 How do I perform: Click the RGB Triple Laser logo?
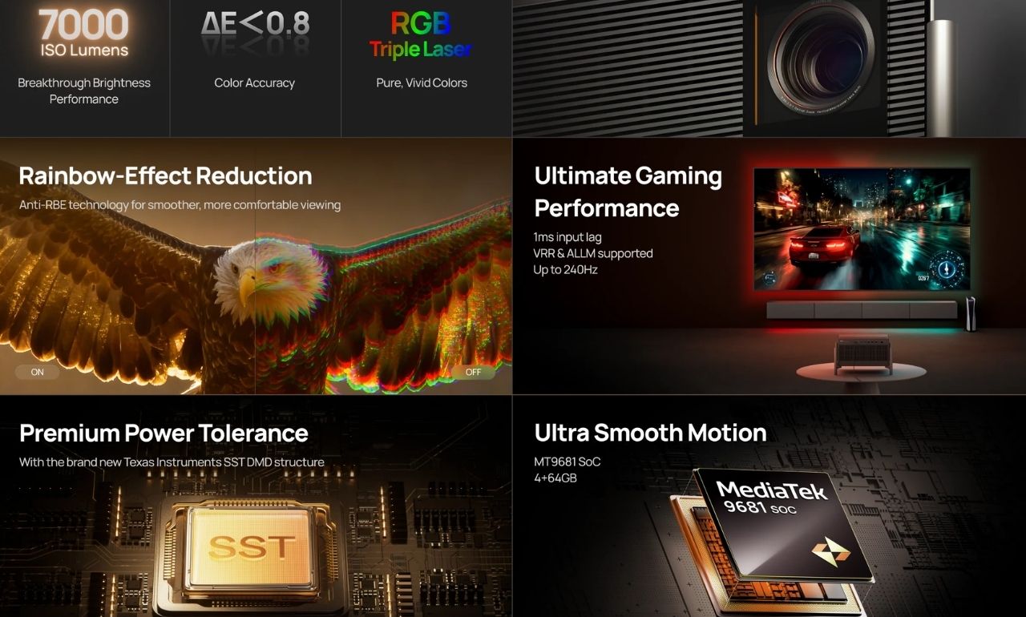point(421,36)
